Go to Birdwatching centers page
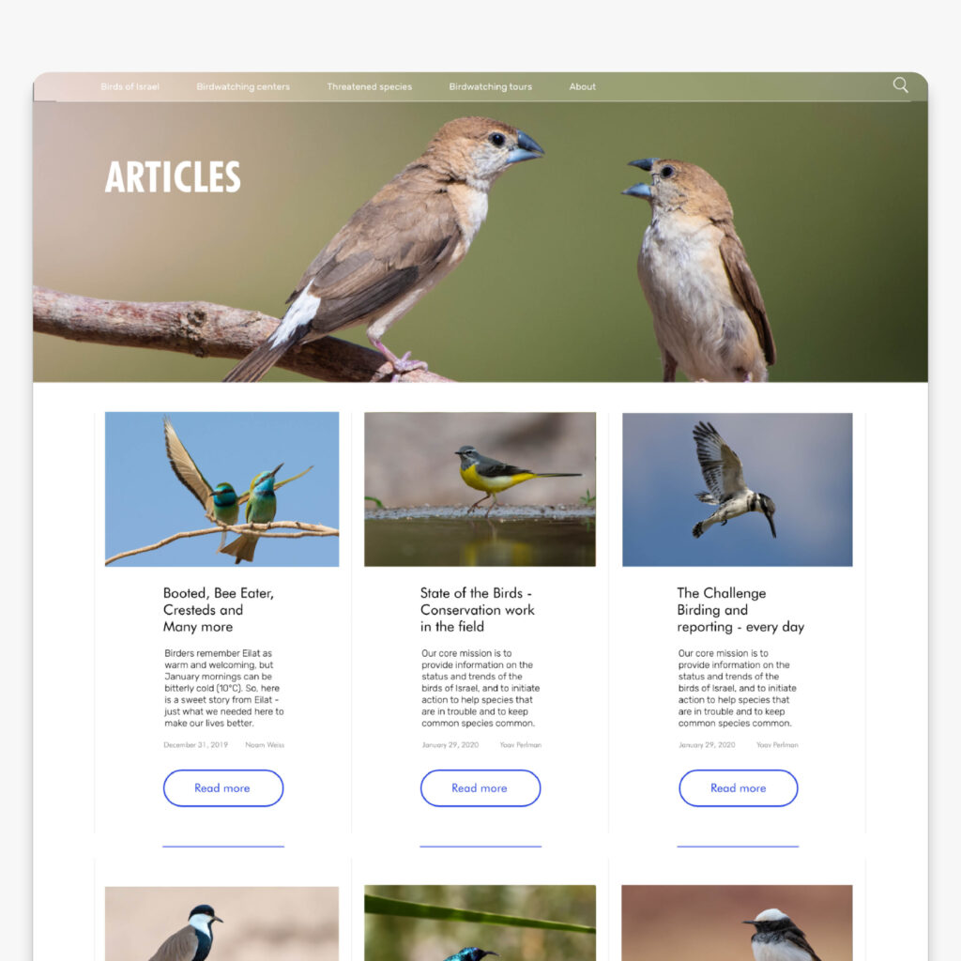The width and height of the screenshot is (961, 961). 243,86
